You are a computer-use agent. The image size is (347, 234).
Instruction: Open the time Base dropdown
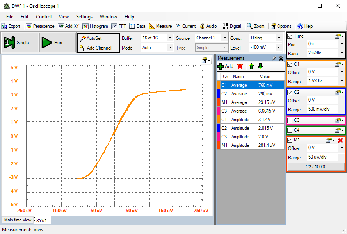(341, 53)
